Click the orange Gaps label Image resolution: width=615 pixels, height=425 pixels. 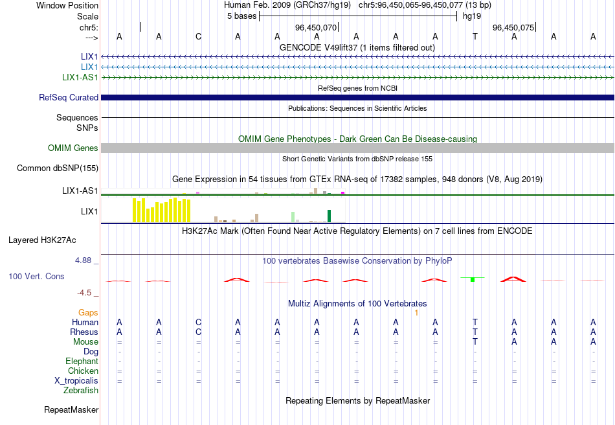click(x=88, y=312)
